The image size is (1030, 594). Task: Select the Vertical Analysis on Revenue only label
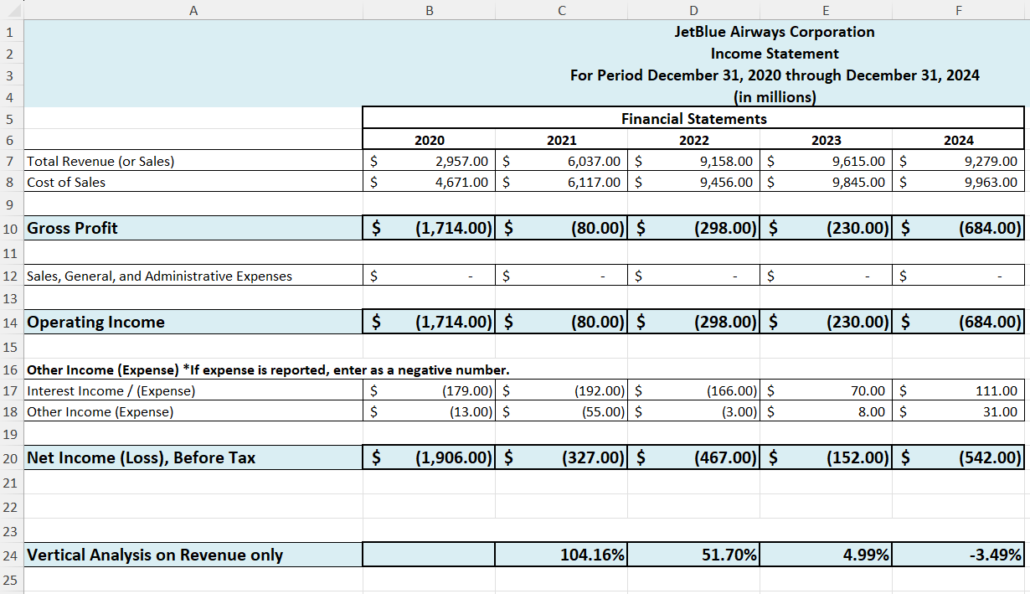pos(193,555)
